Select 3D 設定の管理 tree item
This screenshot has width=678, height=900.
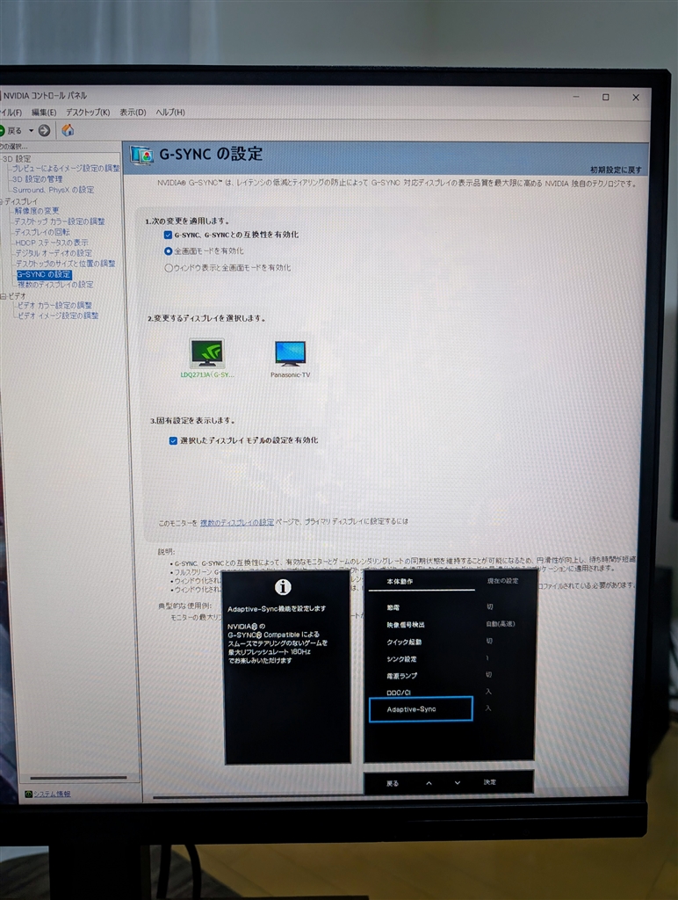[x=37, y=179]
